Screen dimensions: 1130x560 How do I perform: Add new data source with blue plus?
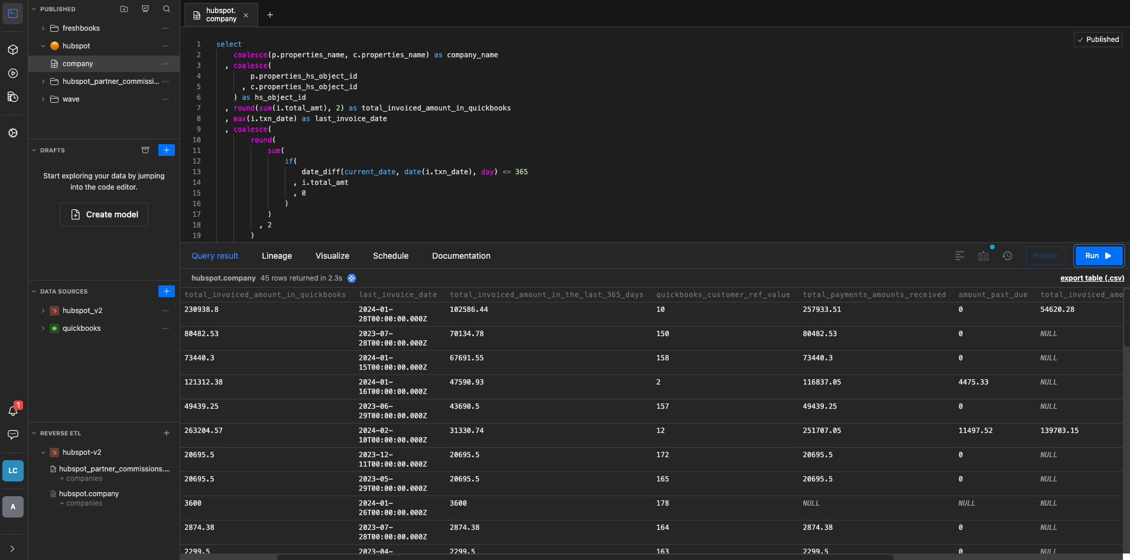coord(167,291)
